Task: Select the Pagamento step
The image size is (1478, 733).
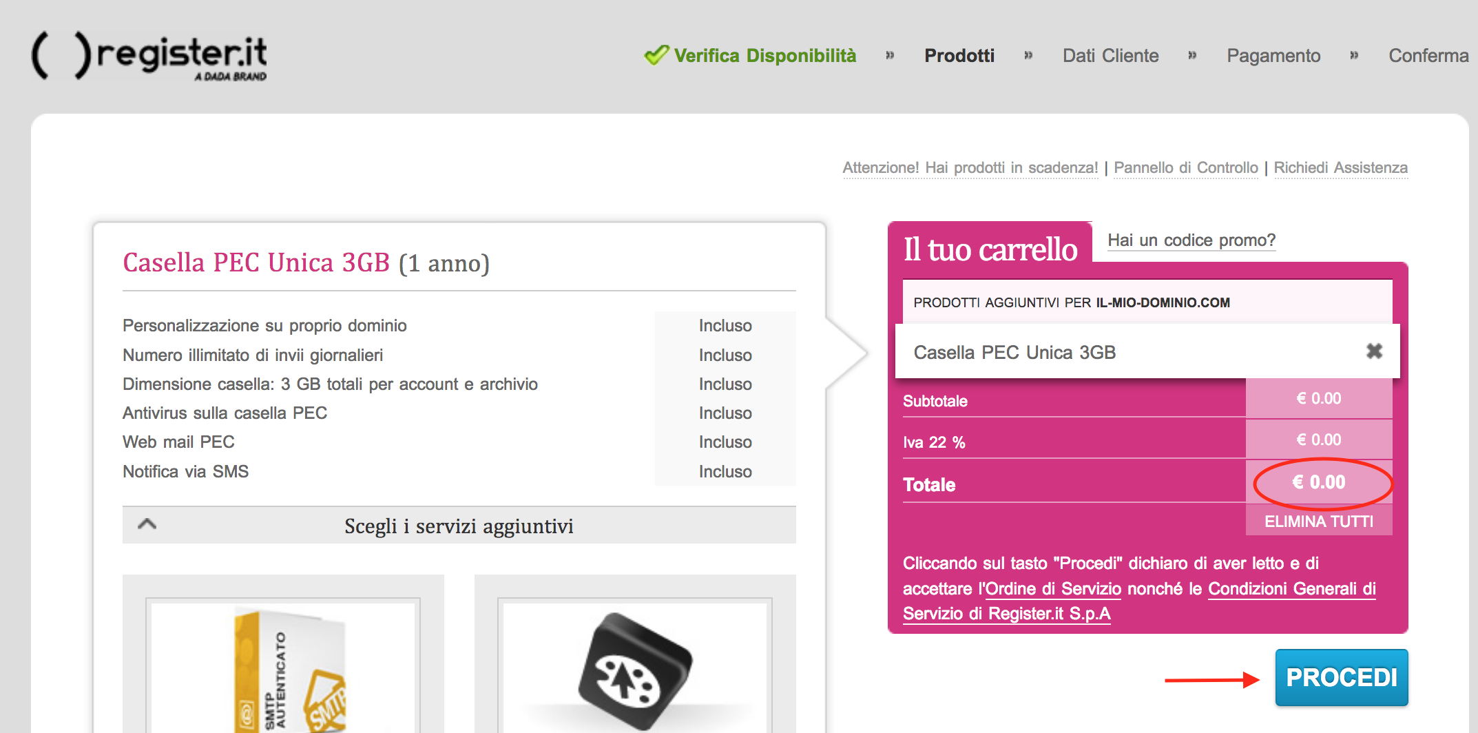Action: point(1273,56)
